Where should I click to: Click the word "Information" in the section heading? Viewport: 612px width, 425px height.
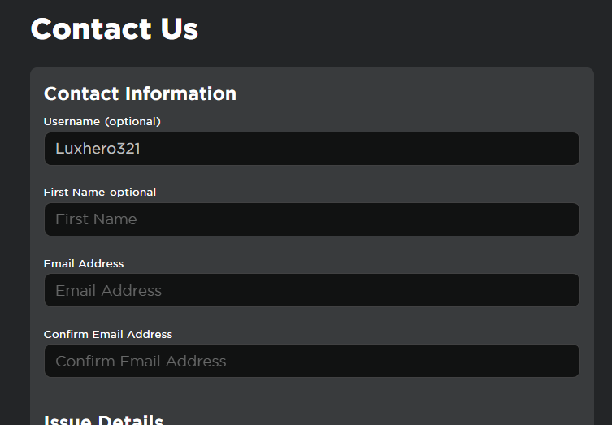point(180,93)
